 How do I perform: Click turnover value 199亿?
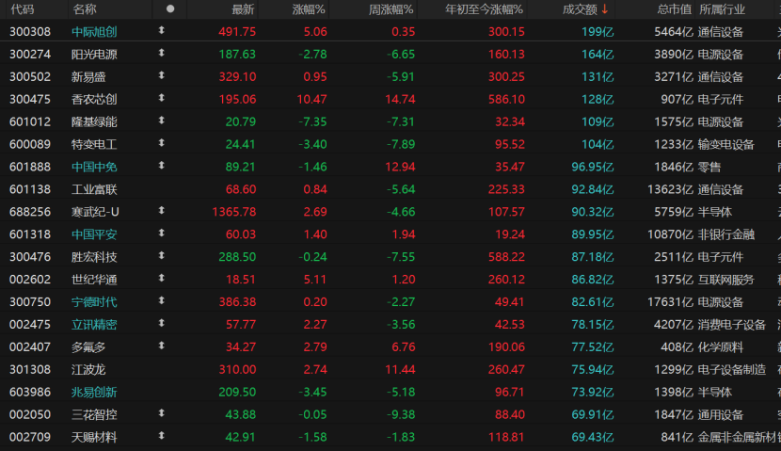tap(598, 32)
